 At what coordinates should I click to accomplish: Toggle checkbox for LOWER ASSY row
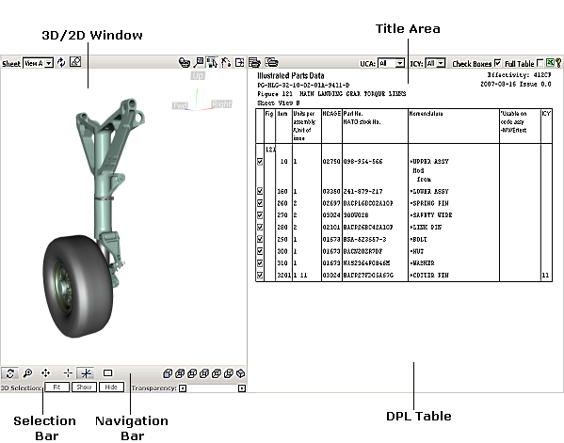coord(260,191)
